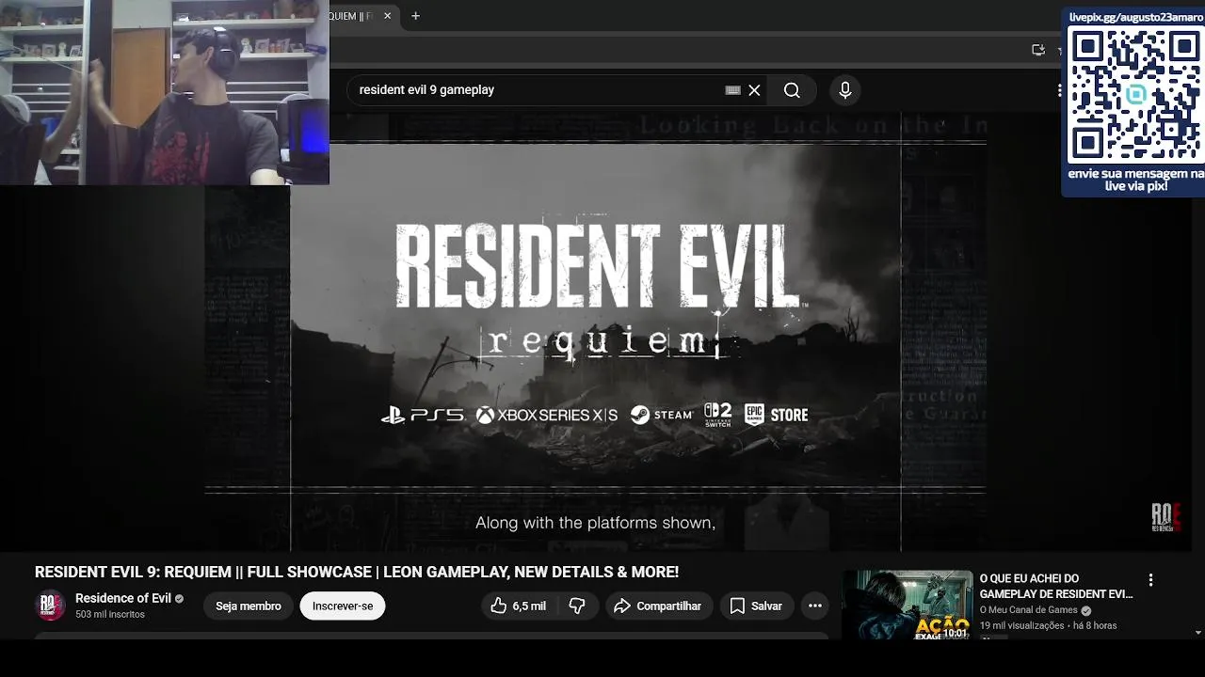1205x677 pixels.
Task: Open recommended title O QUE EU ACHEI DO GAMEPLAY
Action: 1056,586
